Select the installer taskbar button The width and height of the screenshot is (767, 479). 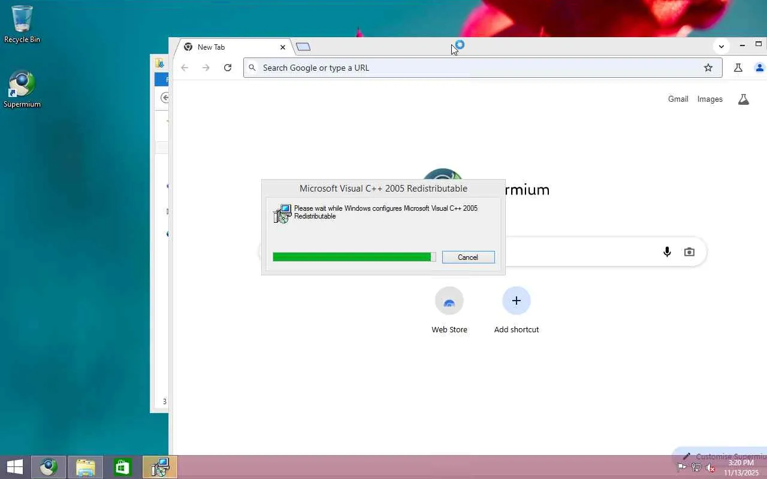(x=160, y=467)
